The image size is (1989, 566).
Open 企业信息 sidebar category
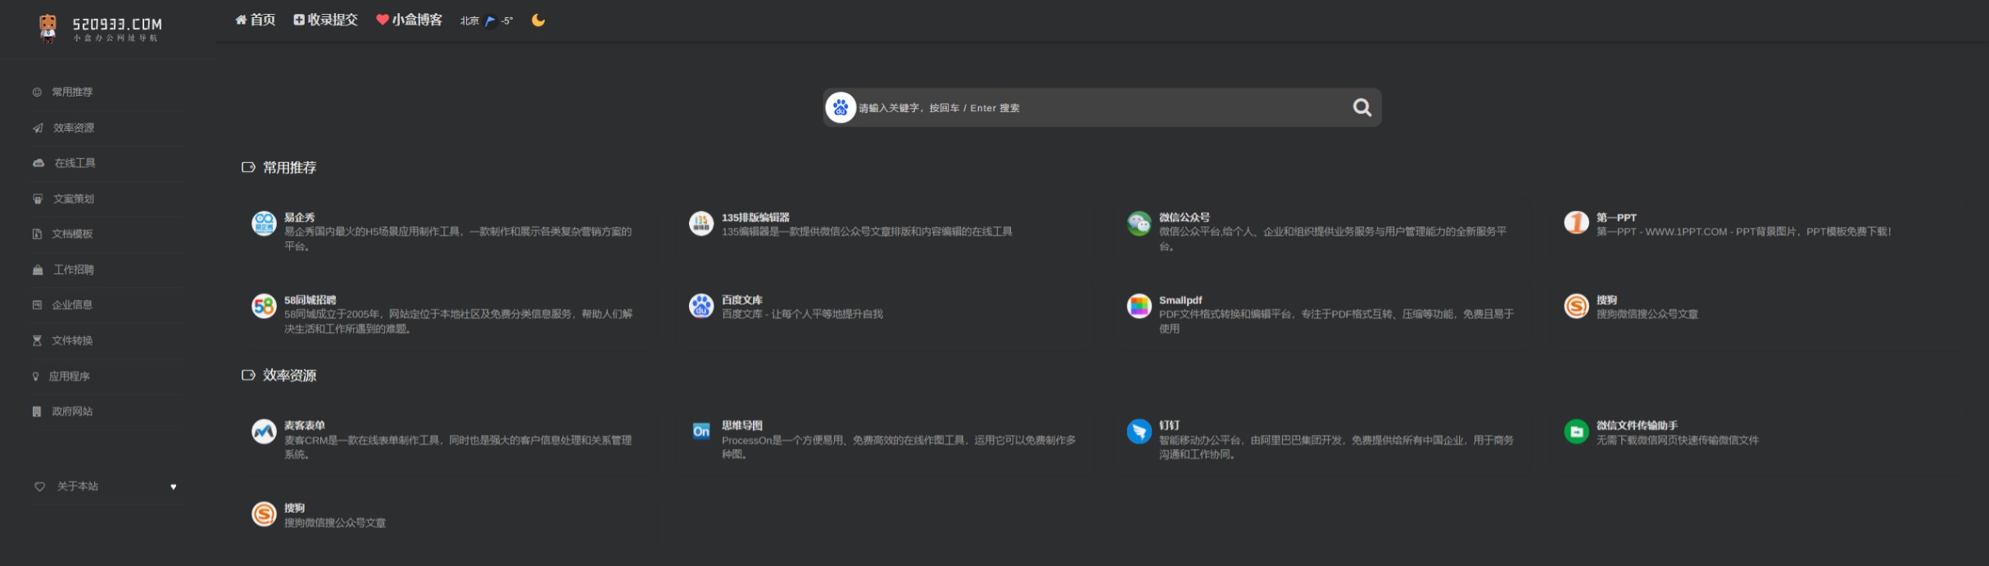[x=72, y=304]
